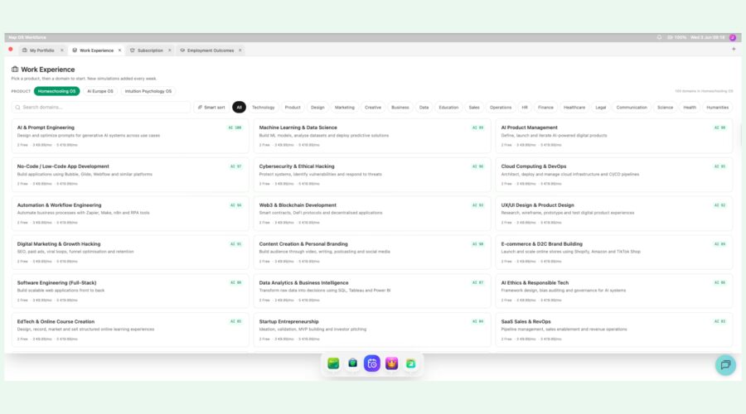The image size is (746, 414).
Task: Close the Work Experience tab
Action: tap(120, 51)
